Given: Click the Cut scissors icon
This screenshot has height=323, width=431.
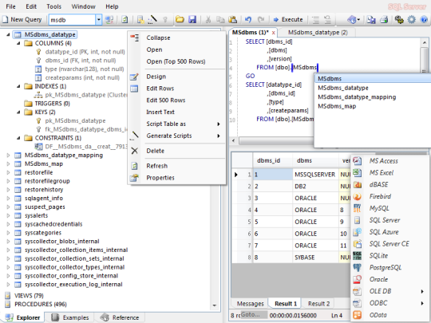Looking at the screenshot, I should [208, 19].
